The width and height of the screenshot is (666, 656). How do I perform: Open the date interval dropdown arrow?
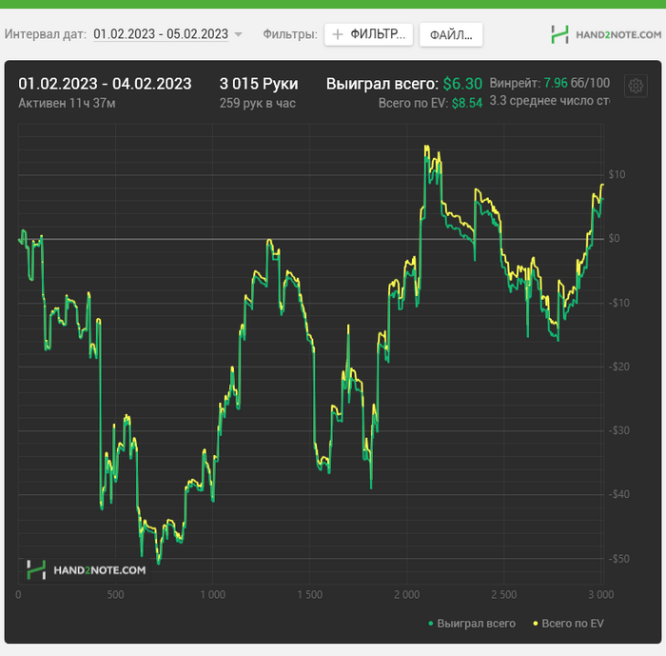click(x=239, y=34)
